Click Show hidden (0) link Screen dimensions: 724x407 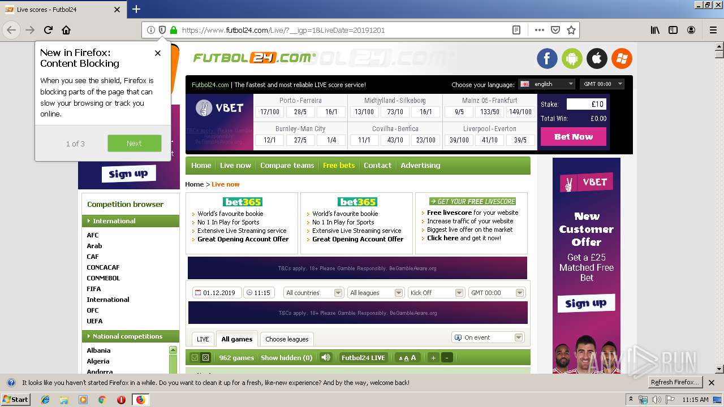click(x=286, y=358)
